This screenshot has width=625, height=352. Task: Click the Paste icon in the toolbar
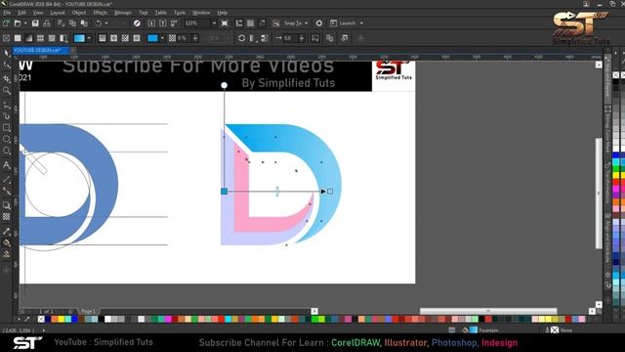pos(84,23)
